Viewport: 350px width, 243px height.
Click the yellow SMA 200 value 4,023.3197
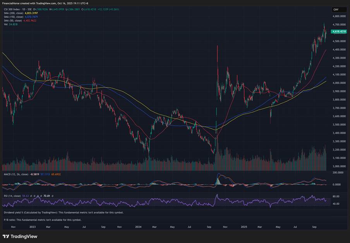coord(34,13)
